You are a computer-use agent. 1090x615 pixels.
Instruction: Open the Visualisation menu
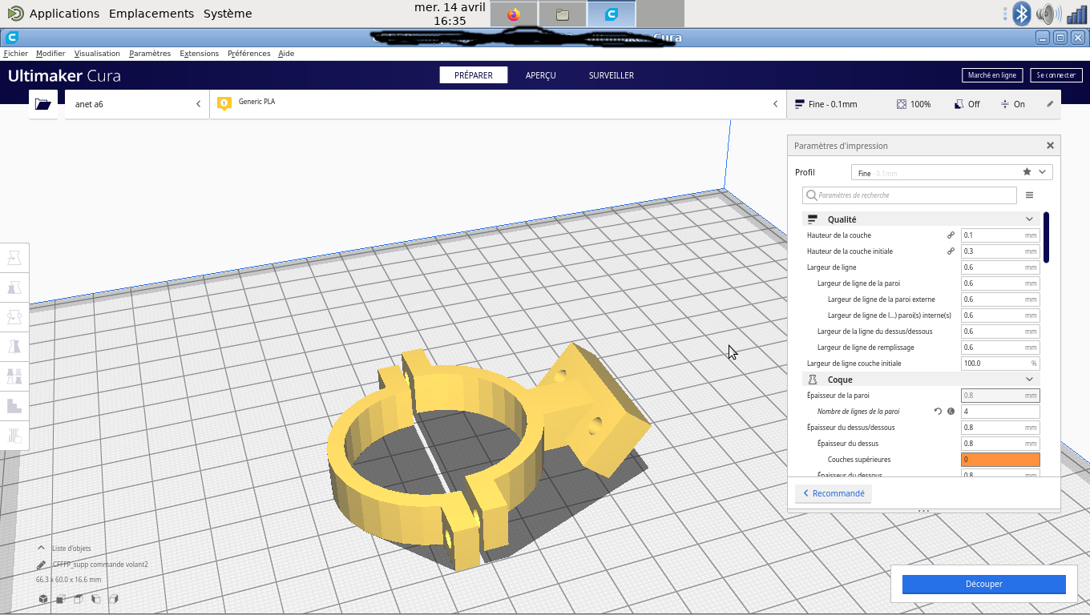click(x=97, y=54)
